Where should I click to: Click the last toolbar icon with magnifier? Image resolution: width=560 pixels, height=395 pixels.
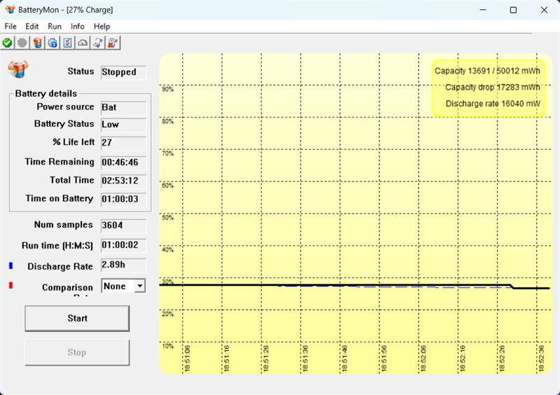[x=113, y=43]
